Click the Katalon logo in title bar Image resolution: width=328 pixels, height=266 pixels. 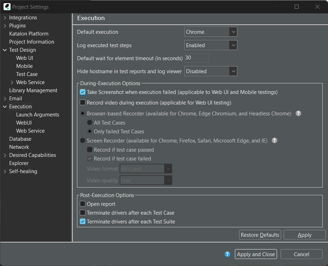(x=7, y=7)
